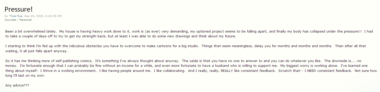
Task: Click the phrase 'My biggest worry is working alone'
Action: click(x=308, y=66)
